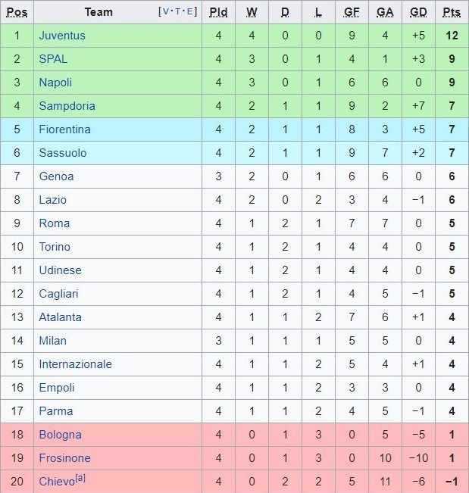
Task: Click the GD column header abbreviation
Action: (x=417, y=12)
